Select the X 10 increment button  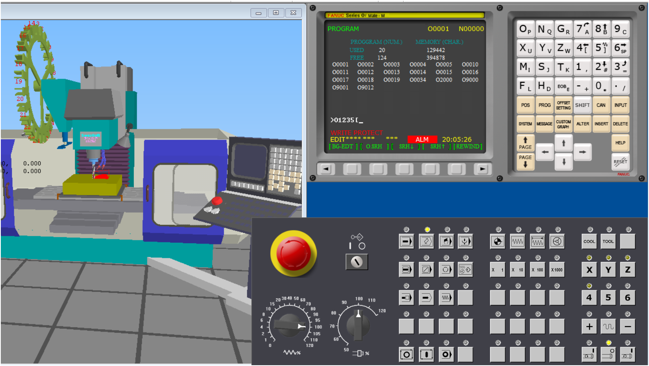pyautogui.click(x=518, y=270)
